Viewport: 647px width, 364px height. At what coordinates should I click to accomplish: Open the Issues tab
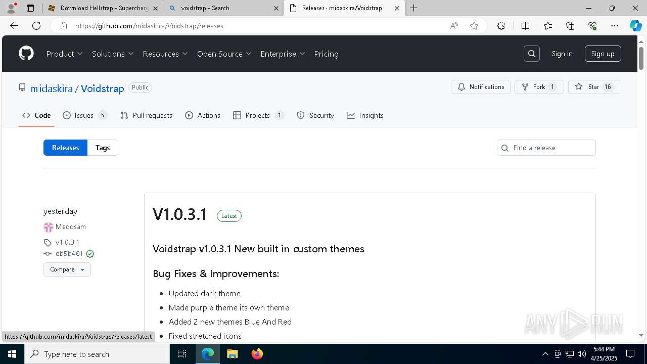click(84, 115)
